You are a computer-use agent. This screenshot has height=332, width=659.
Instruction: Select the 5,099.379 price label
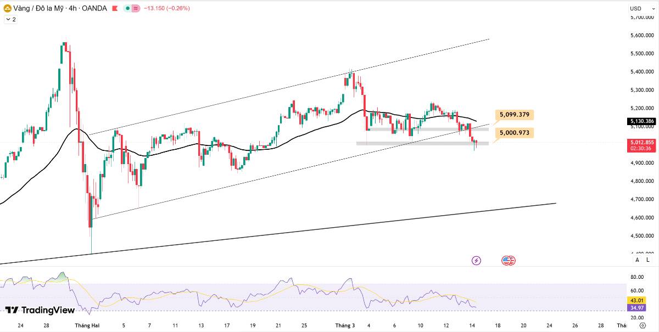515,115
